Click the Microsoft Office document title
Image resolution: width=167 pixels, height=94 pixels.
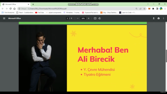(15, 18)
